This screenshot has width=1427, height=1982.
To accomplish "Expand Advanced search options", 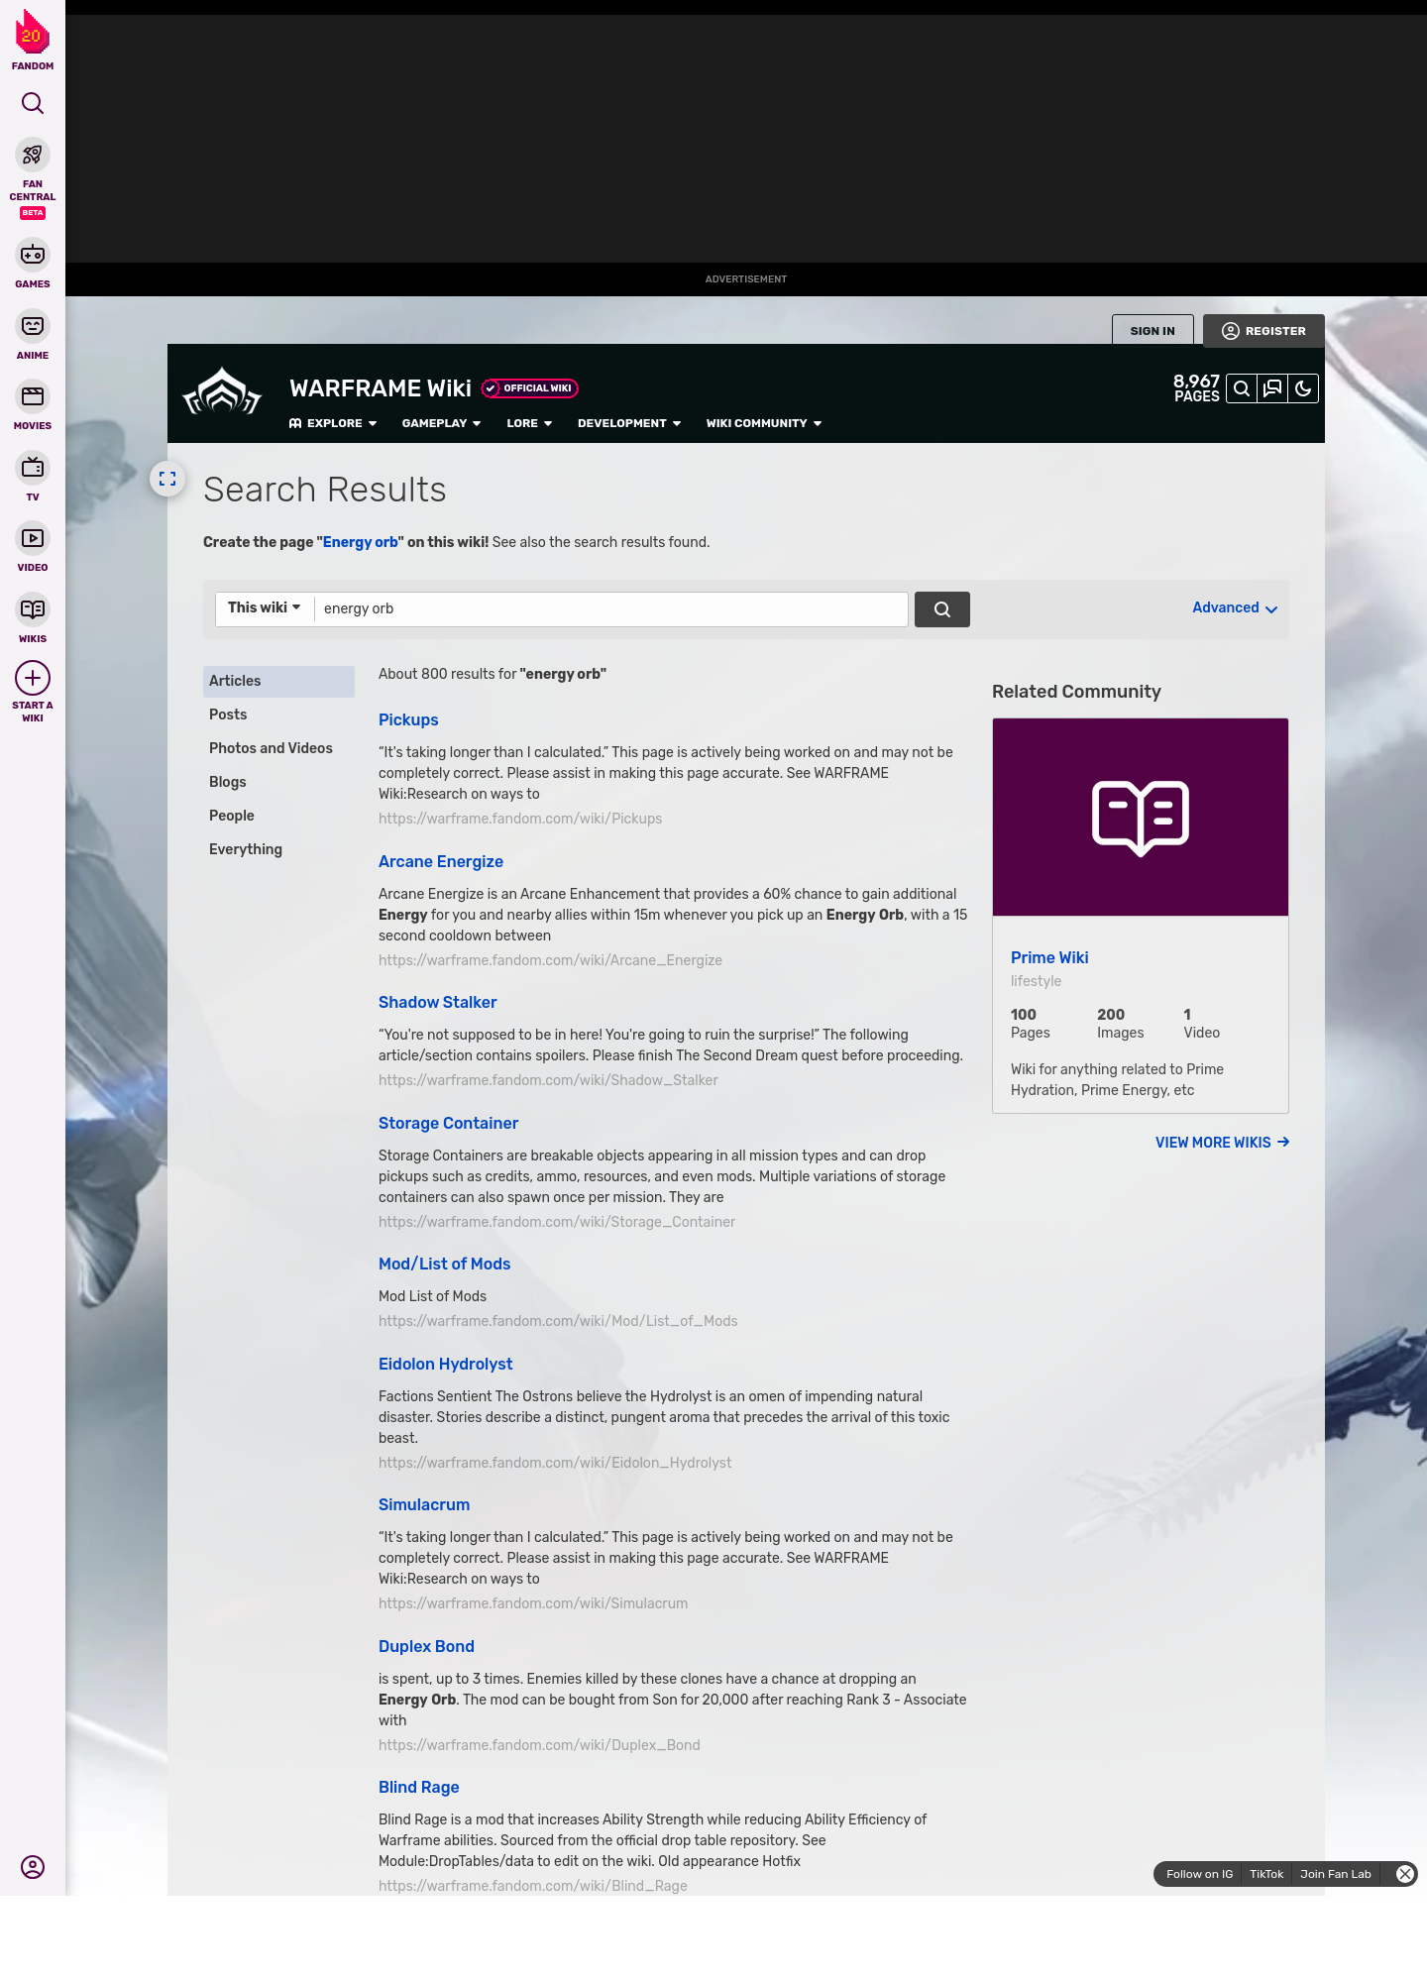I will (1234, 608).
